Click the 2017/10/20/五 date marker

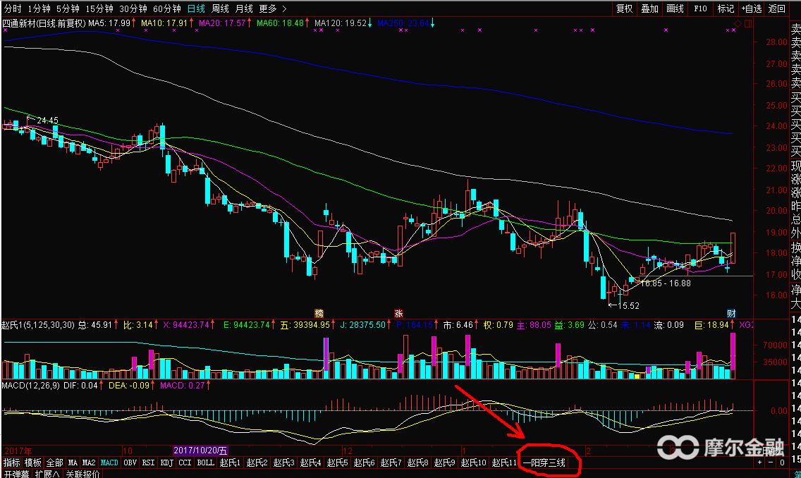(200, 451)
